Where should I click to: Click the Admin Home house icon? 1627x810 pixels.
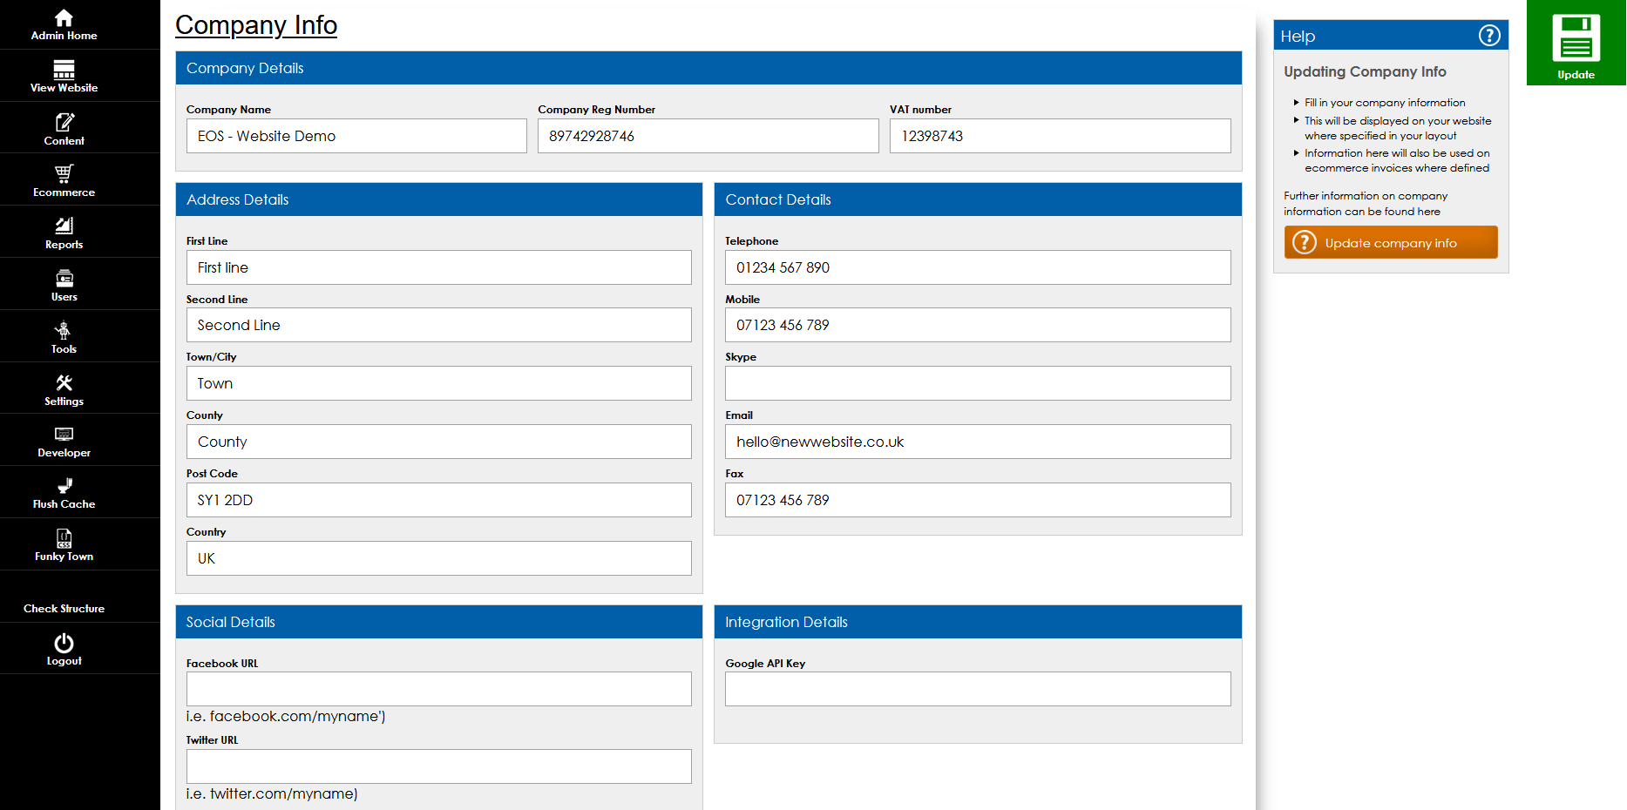pyautogui.click(x=64, y=18)
